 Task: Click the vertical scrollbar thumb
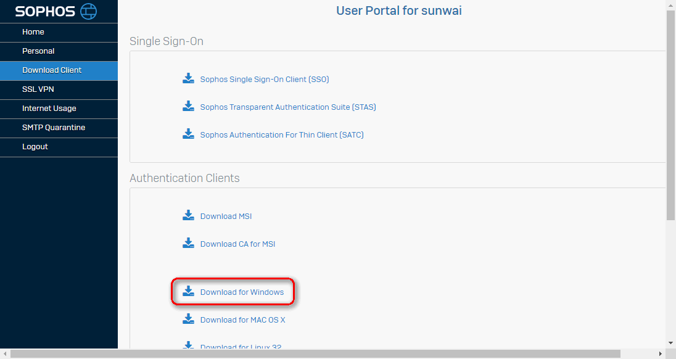point(670,115)
